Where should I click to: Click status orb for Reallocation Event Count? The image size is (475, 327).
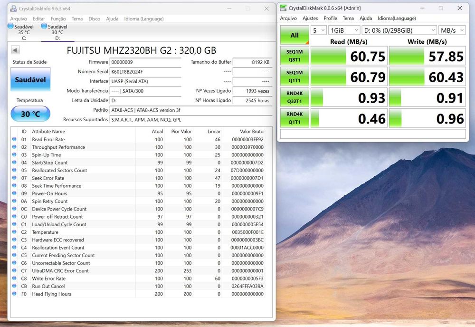coord(14,247)
